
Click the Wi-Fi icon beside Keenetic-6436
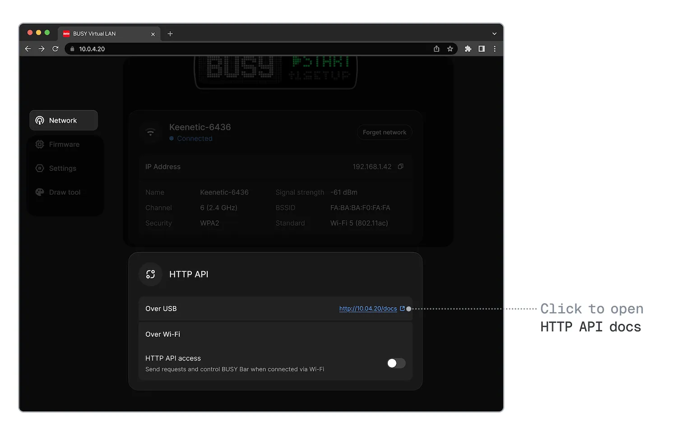point(151,132)
